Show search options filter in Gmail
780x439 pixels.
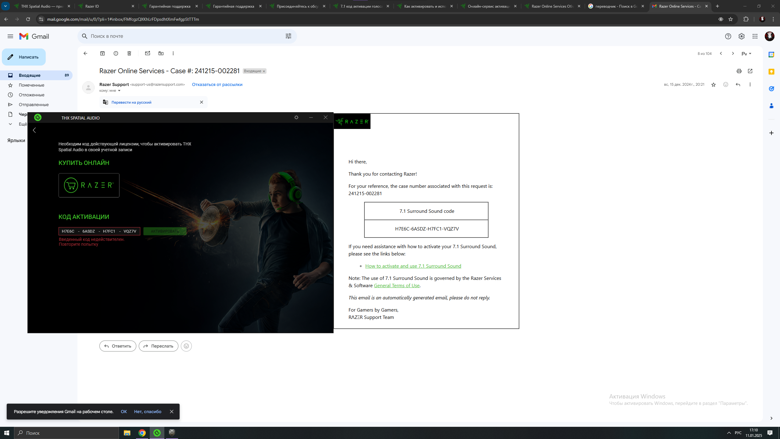click(x=288, y=36)
